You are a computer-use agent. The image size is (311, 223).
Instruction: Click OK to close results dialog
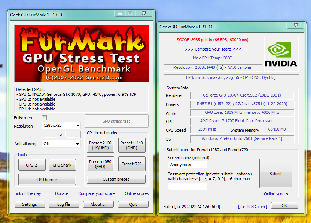pyautogui.click(x=284, y=205)
